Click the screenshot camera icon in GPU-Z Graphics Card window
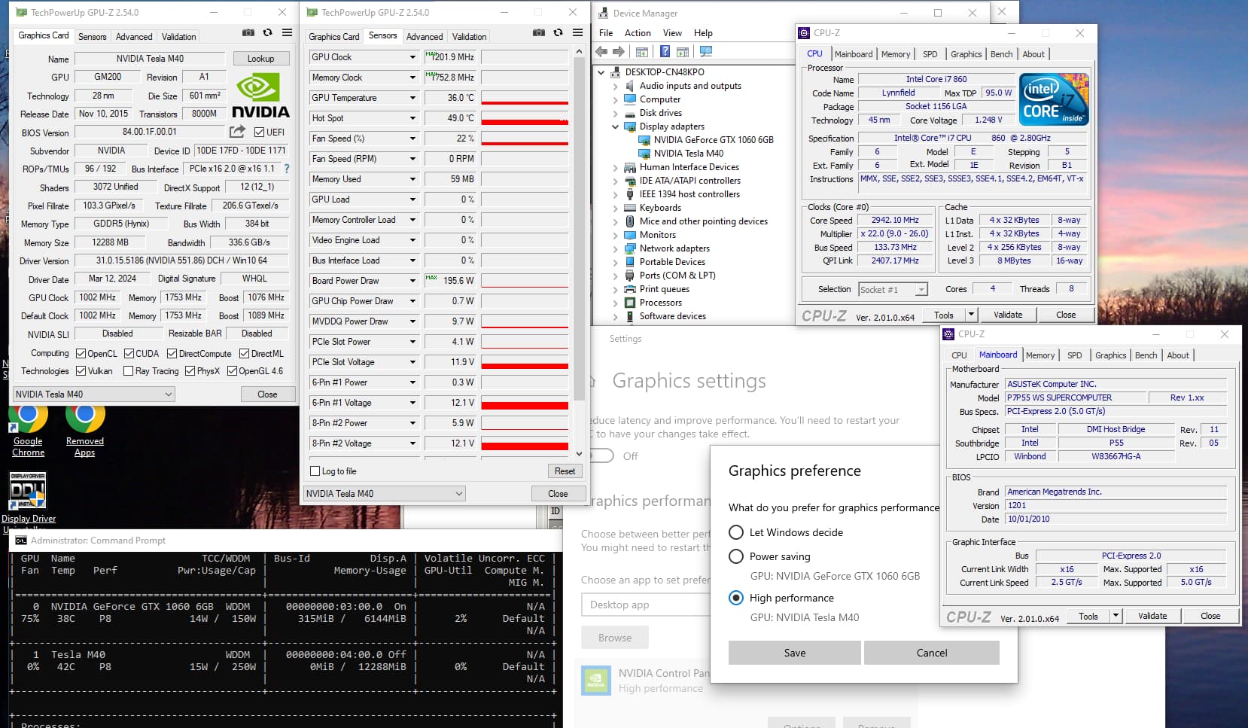 point(248,33)
